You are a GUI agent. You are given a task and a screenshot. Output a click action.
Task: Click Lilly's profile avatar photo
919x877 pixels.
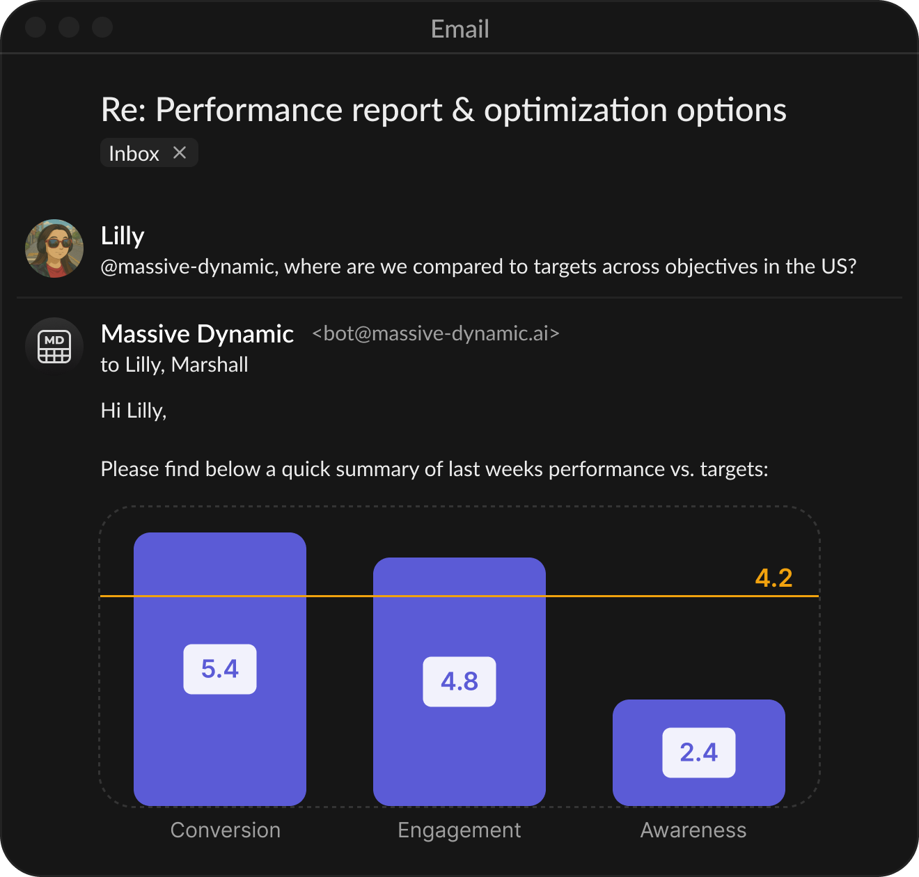(54, 248)
